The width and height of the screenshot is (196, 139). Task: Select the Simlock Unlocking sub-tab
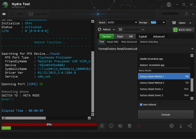point(149,42)
